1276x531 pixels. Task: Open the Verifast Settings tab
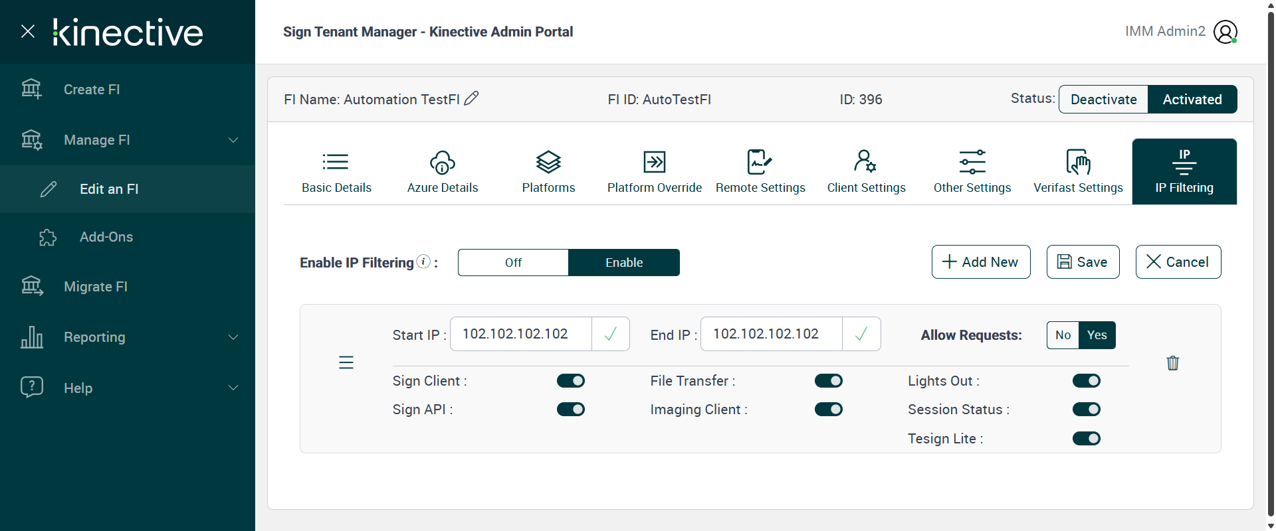click(1078, 171)
